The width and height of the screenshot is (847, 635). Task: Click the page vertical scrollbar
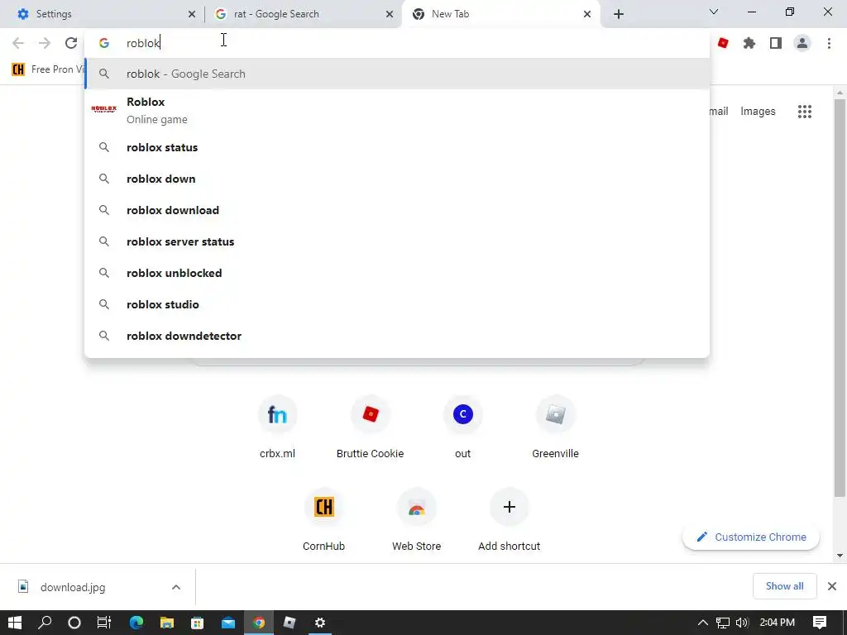coord(840,298)
